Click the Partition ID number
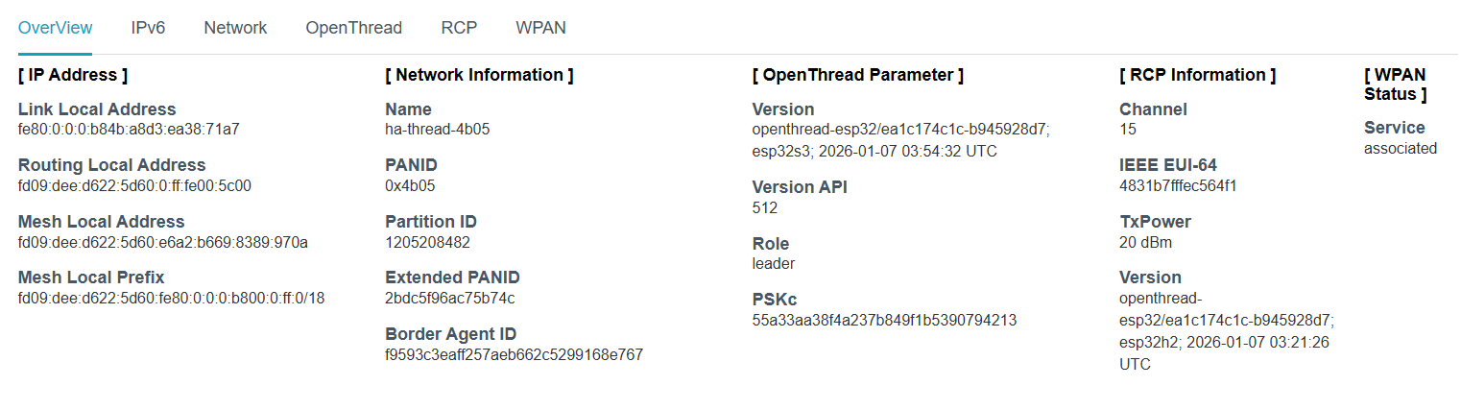The width and height of the screenshot is (1461, 410). (x=427, y=242)
